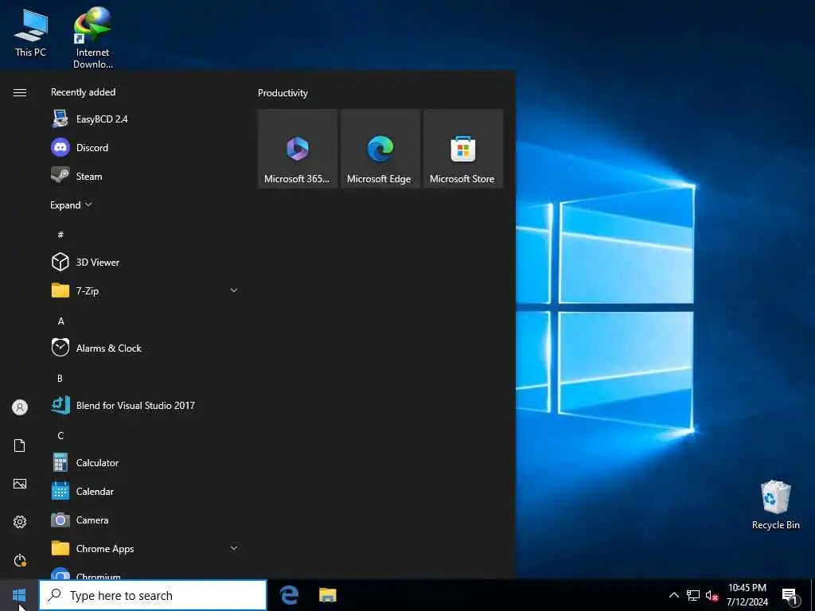Click the B letter header
The width and height of the screenshot is (815, 611).
tap(60, 378)
